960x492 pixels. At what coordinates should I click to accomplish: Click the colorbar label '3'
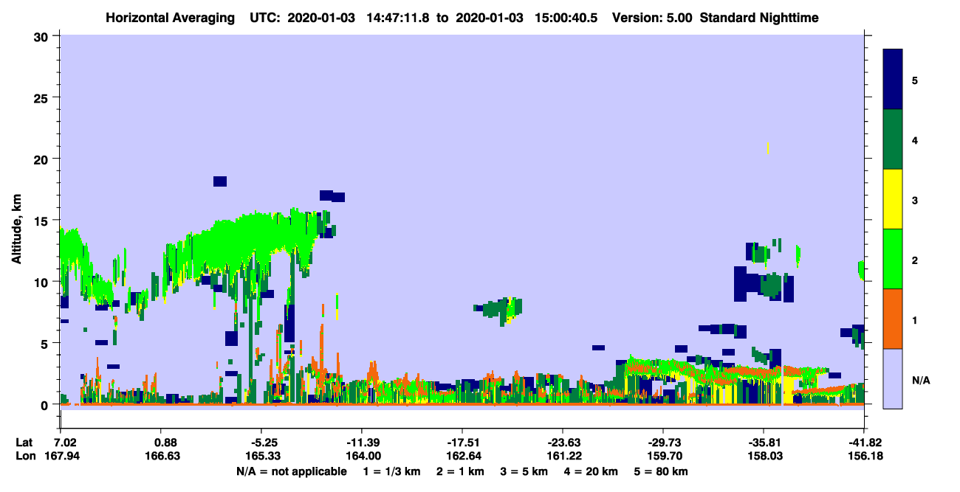click(915, 200)
